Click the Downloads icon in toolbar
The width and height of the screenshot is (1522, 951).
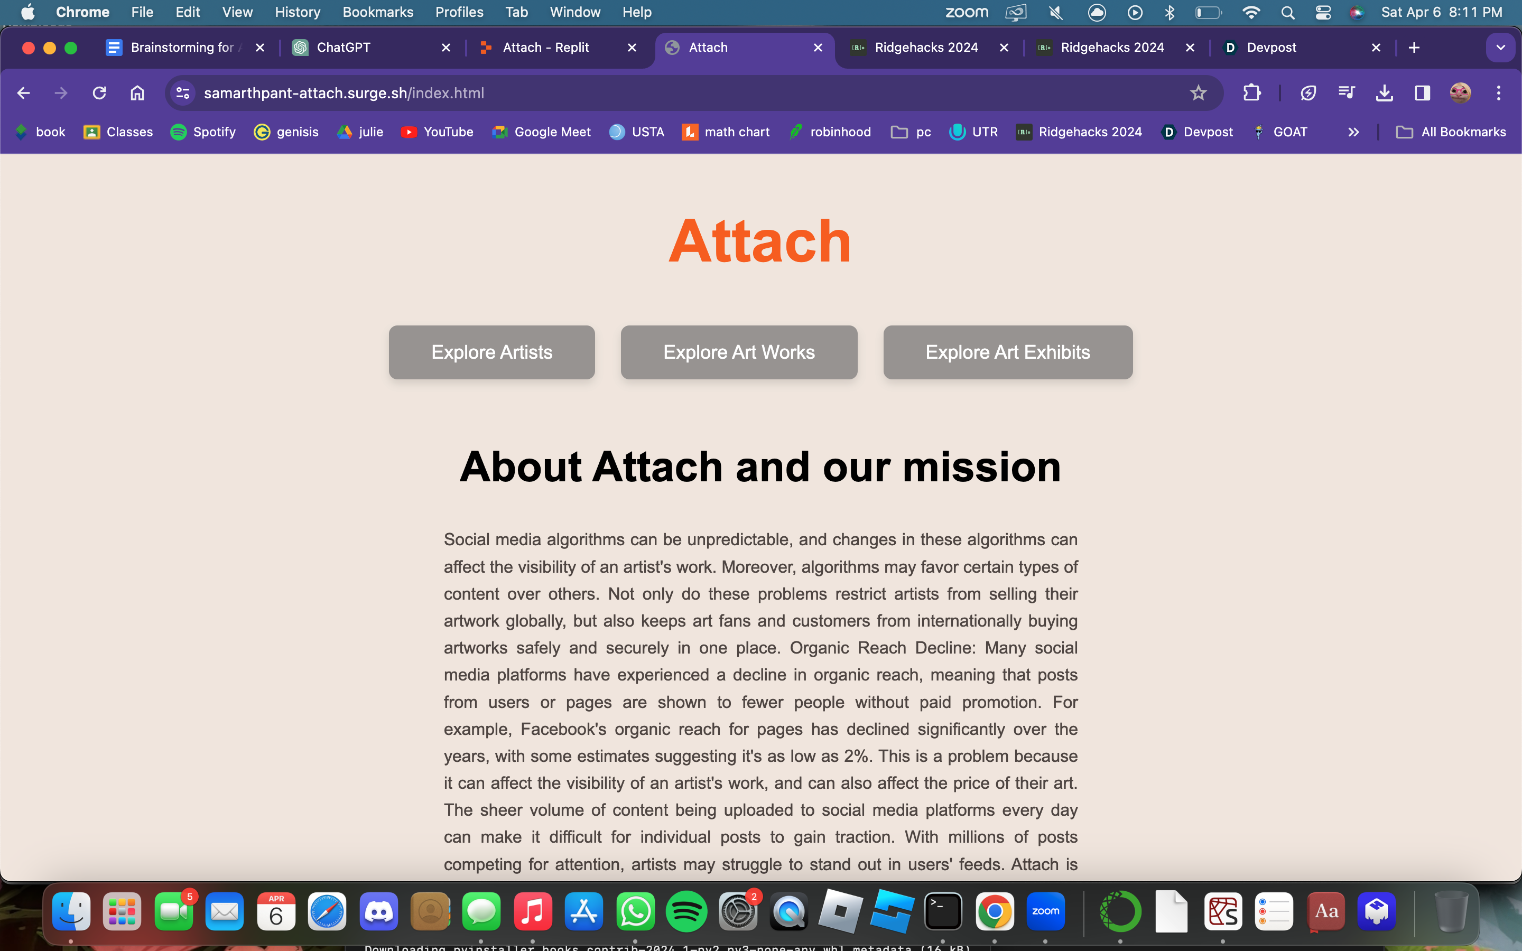pyautogui.click(x=1384, y=93)
